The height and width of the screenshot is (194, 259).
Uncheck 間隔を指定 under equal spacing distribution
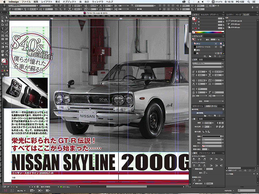(x=194, y=183)
